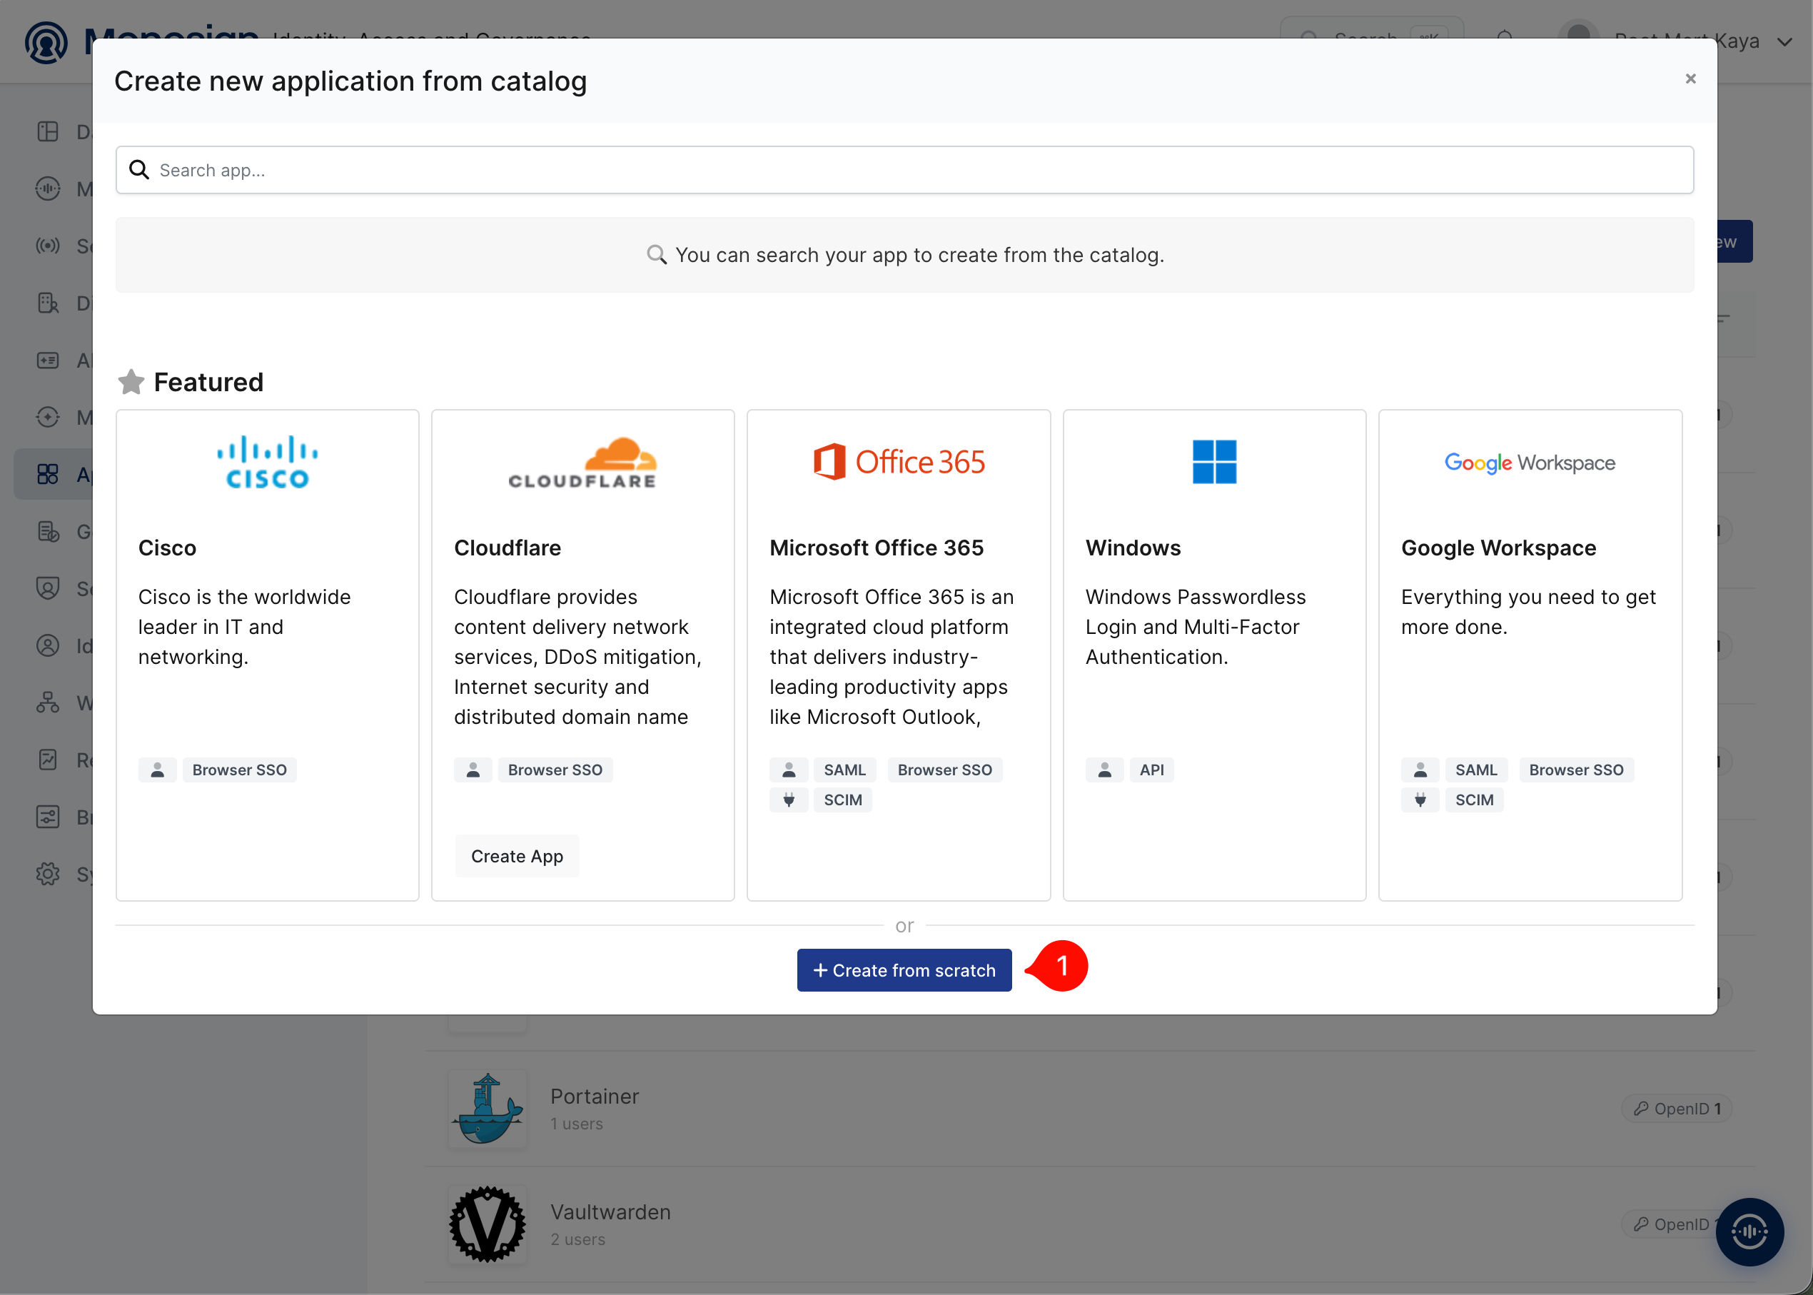
Task: Click the SCIM tag on Office 365 card
Action: (844, 800)
